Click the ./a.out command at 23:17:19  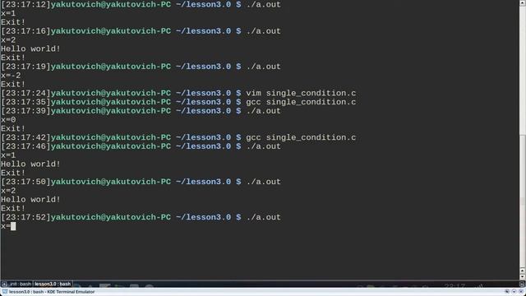[263, 67]
